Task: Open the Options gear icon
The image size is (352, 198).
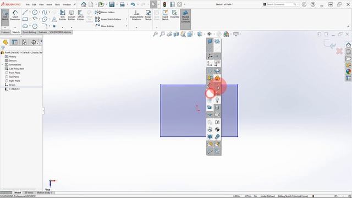Action: click(179, 4)
